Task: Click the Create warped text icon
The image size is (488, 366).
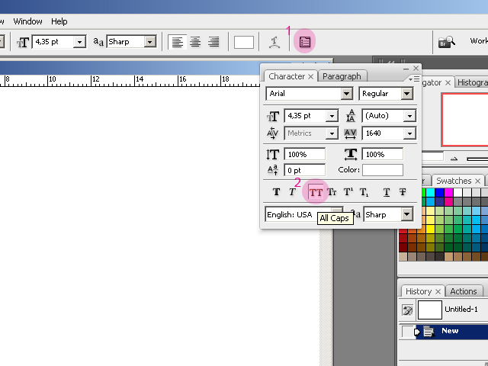Action: coord(274,43)
